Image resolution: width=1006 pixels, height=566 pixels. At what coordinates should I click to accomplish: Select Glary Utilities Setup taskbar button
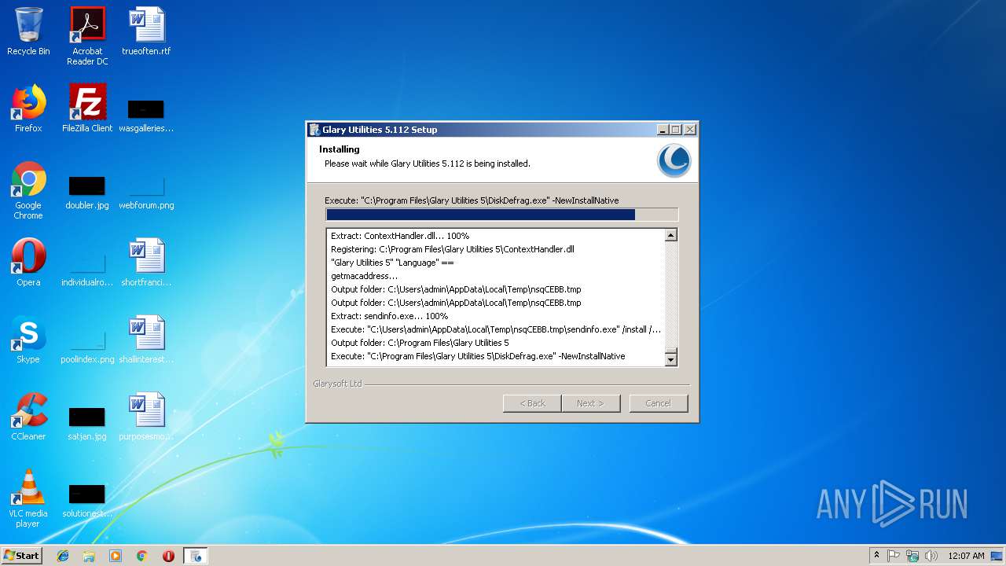click(196, 556)
